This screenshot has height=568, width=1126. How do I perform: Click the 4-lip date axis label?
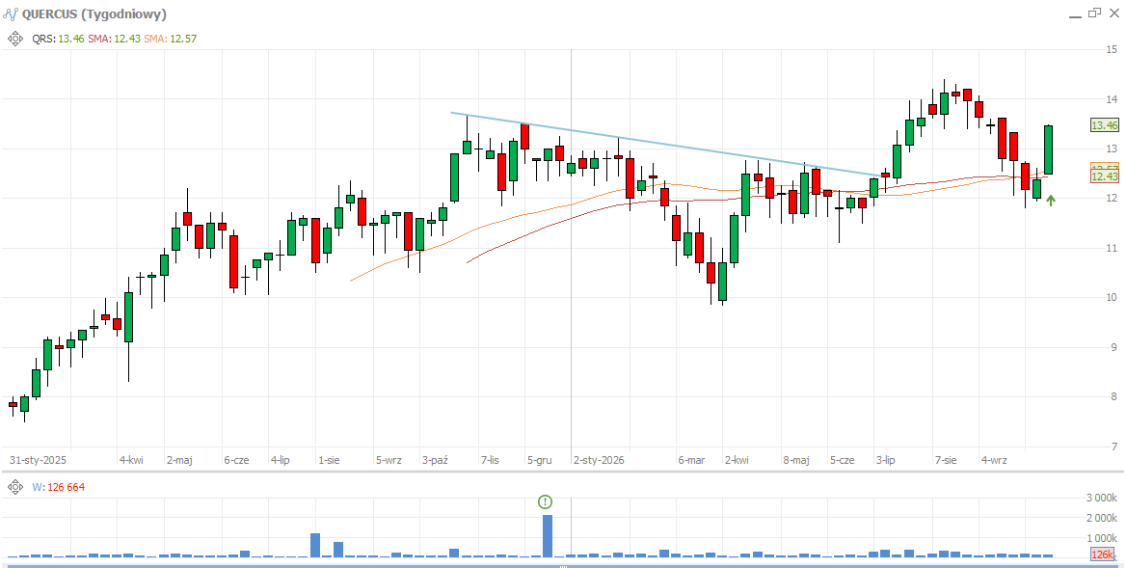281,460
